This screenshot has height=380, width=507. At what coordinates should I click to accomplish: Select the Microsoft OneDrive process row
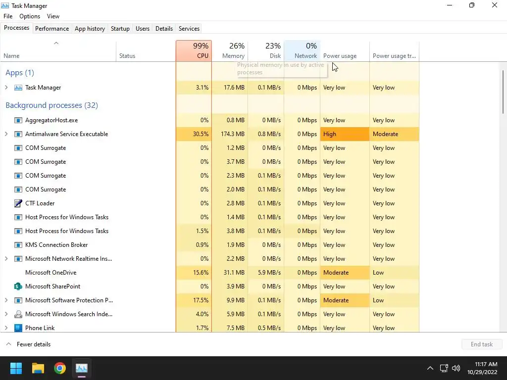(x=209, y=273)
